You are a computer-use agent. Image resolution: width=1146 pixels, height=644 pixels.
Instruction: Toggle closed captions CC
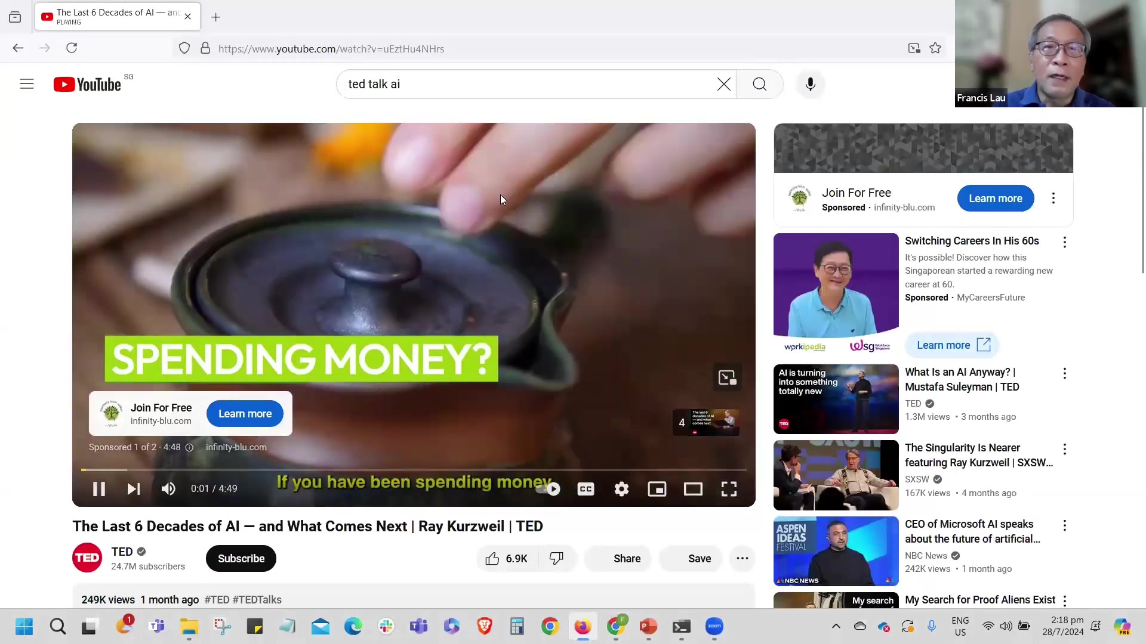click(586, 489)
